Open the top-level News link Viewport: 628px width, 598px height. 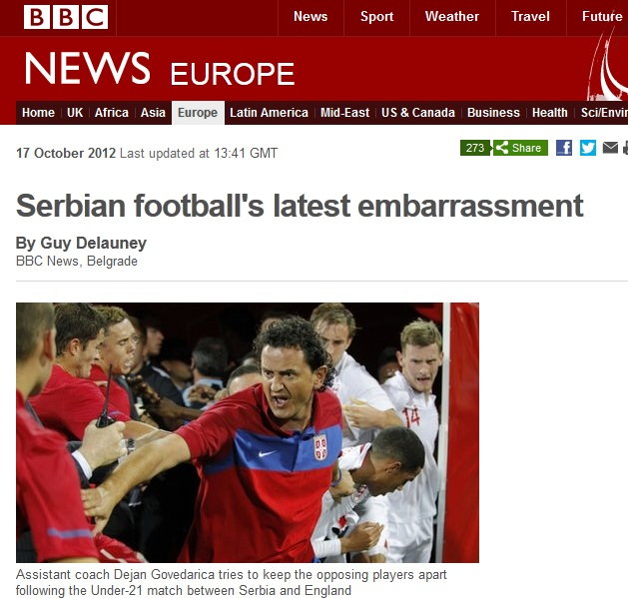tap(311, 16)
